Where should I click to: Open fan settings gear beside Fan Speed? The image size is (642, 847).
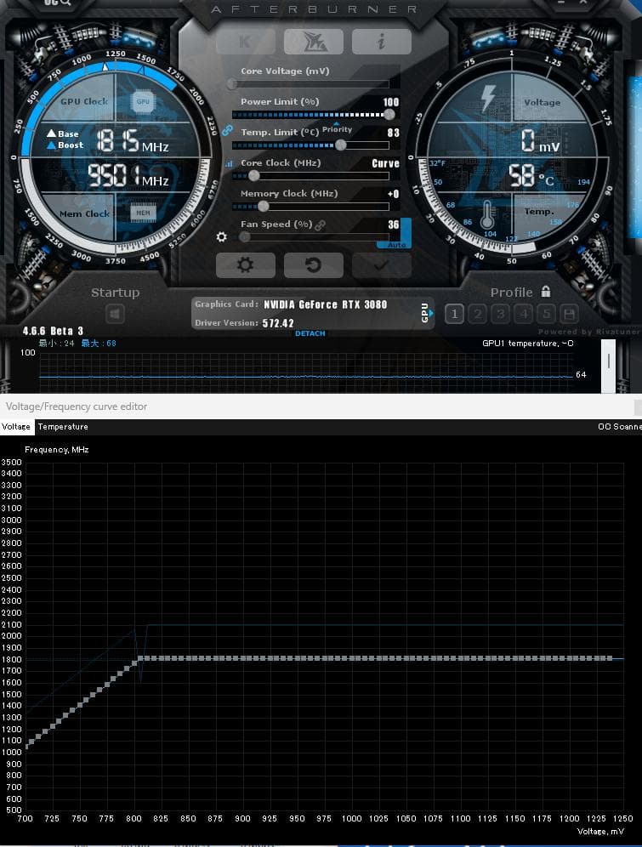pyautogui.click(x=221, y=237)
